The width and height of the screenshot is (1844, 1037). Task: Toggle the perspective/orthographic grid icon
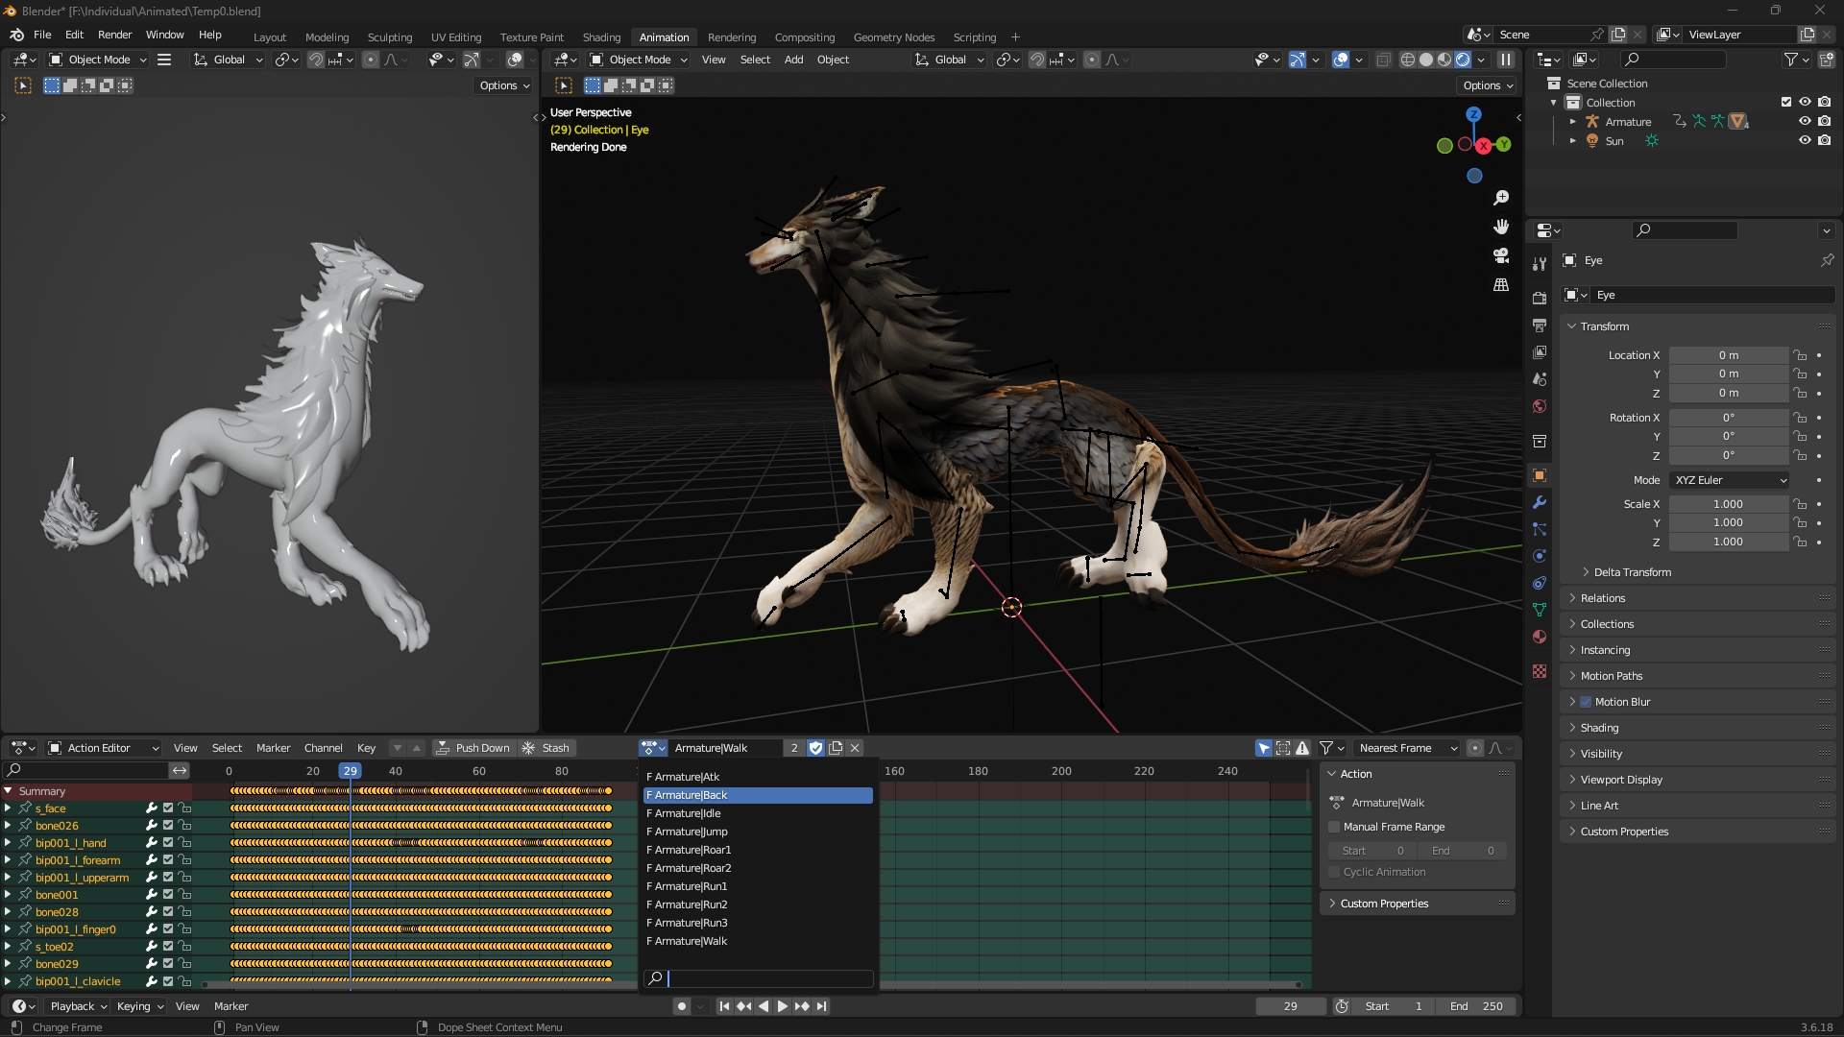[x=1501, y=285]
